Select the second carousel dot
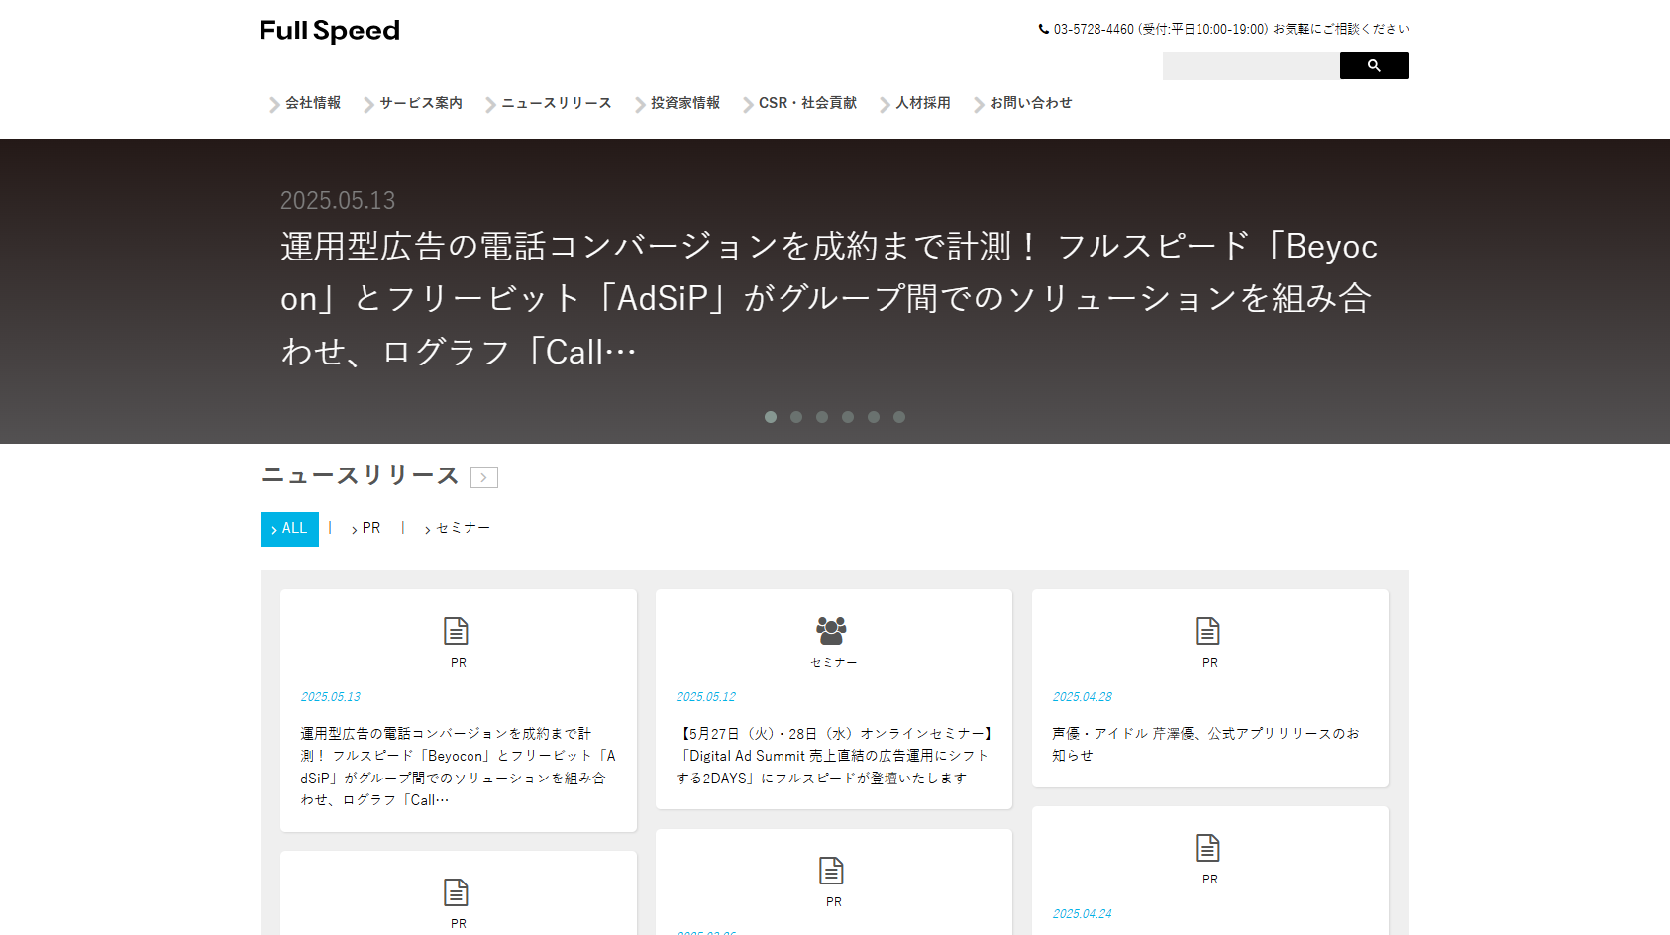Screen dimensions: 1670x935 (x=796, y=417)
